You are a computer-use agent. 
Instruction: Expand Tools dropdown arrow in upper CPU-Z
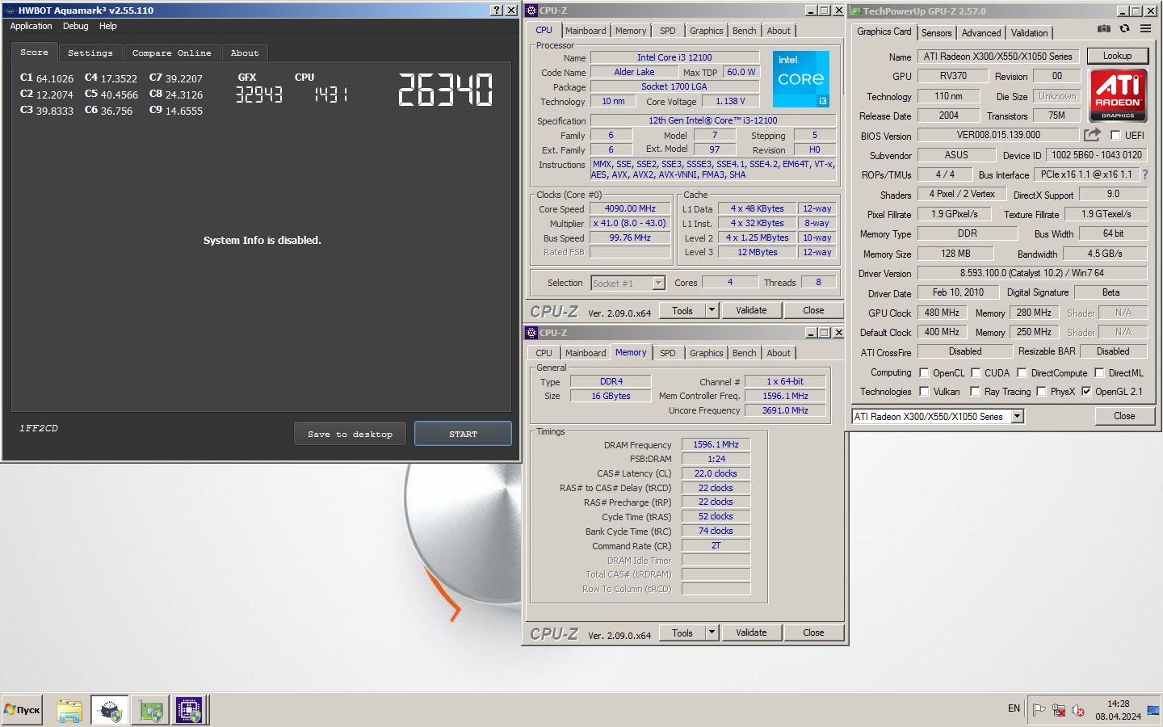click(x=712, y=310)
